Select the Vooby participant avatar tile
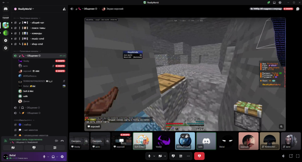 [164, 141]
